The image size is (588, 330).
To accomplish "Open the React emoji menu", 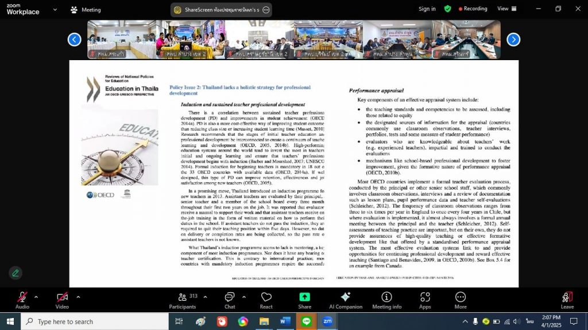I will (266, 300).
